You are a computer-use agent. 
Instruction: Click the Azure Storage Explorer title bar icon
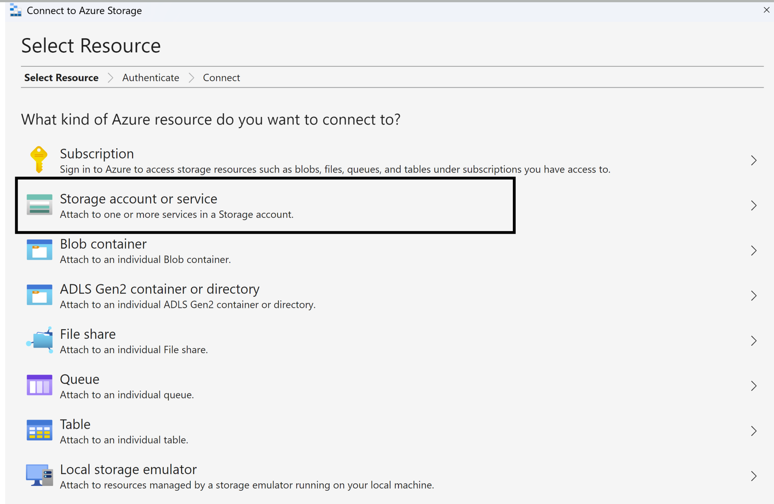click(15, 10)
